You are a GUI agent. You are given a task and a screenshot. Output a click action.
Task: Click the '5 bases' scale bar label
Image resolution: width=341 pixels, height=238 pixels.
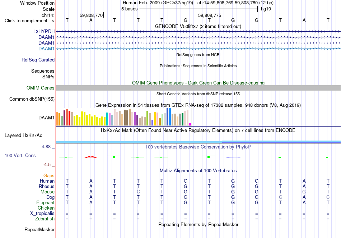129,9
